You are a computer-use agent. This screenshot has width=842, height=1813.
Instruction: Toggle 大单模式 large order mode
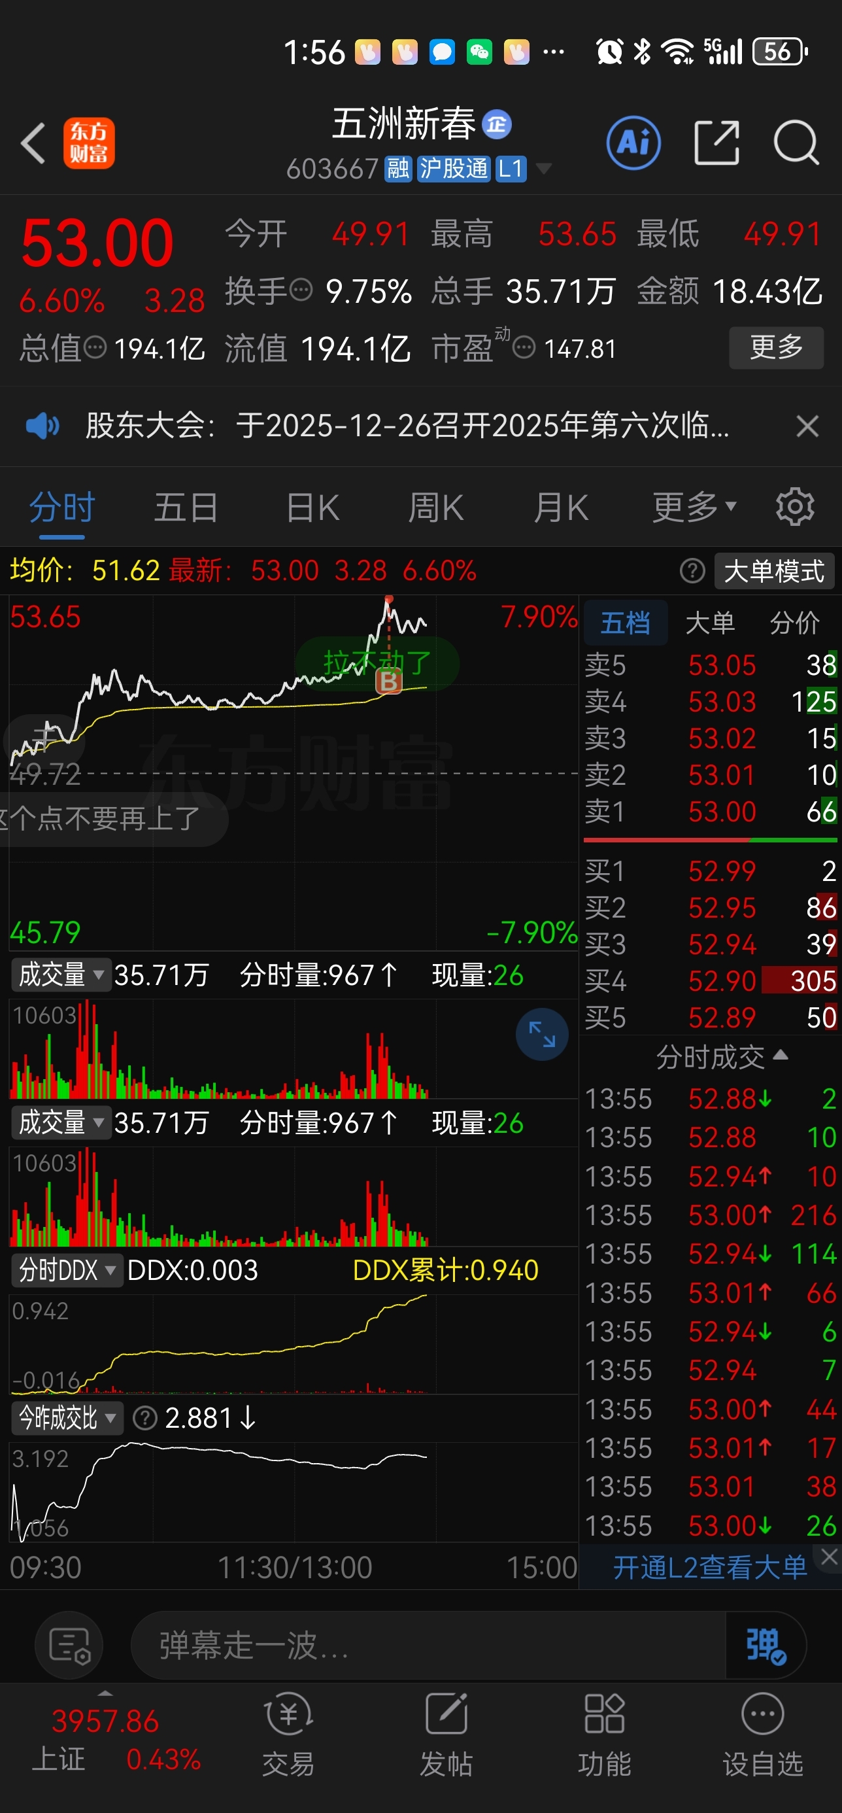coord(774,571)
